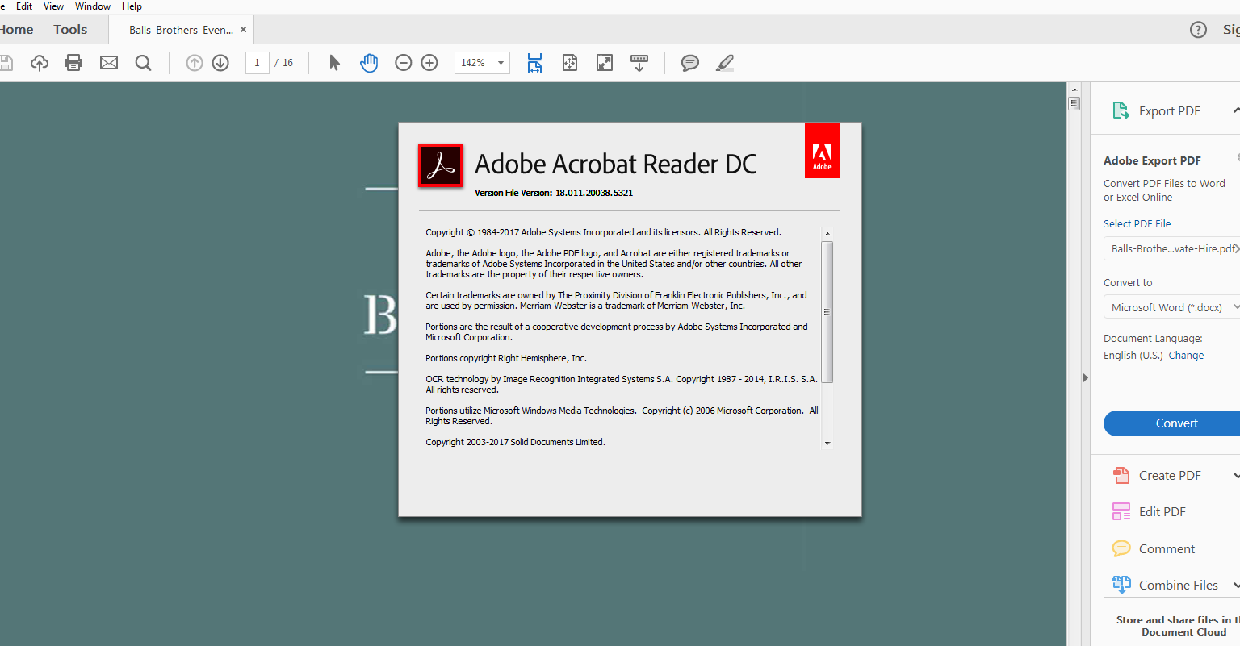This screenshot has width=1240, height=646.
Task: Open the Combine Files tool
Action: click(x=1178, y=584)
